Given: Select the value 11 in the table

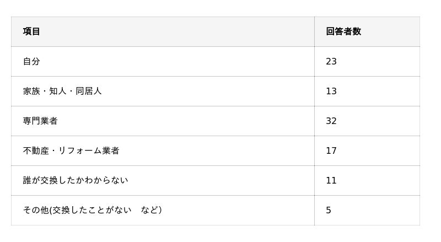Looking at the screenshot, I should [x=331, y=180].
